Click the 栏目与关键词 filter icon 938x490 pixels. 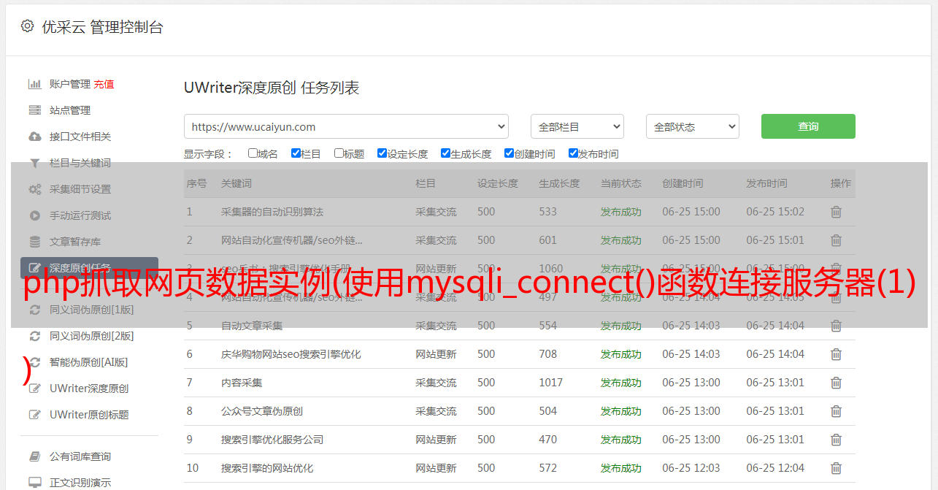click(x=34, y=163)
